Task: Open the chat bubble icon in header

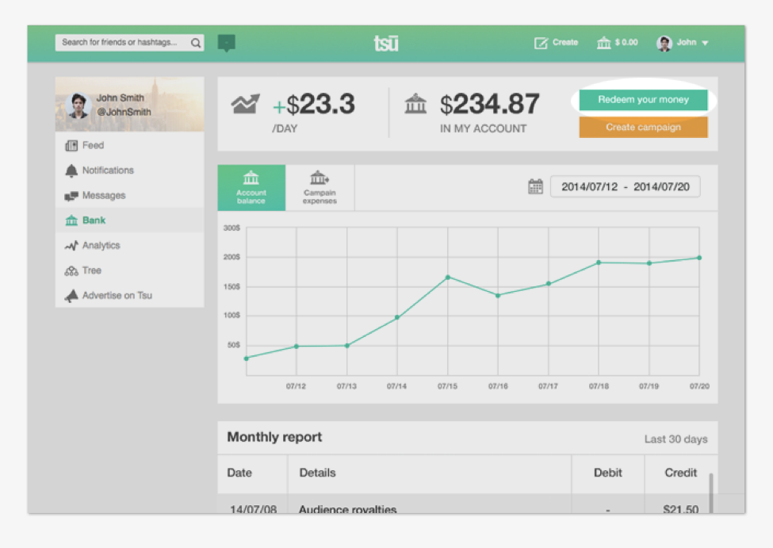Action: click(226, 43)
